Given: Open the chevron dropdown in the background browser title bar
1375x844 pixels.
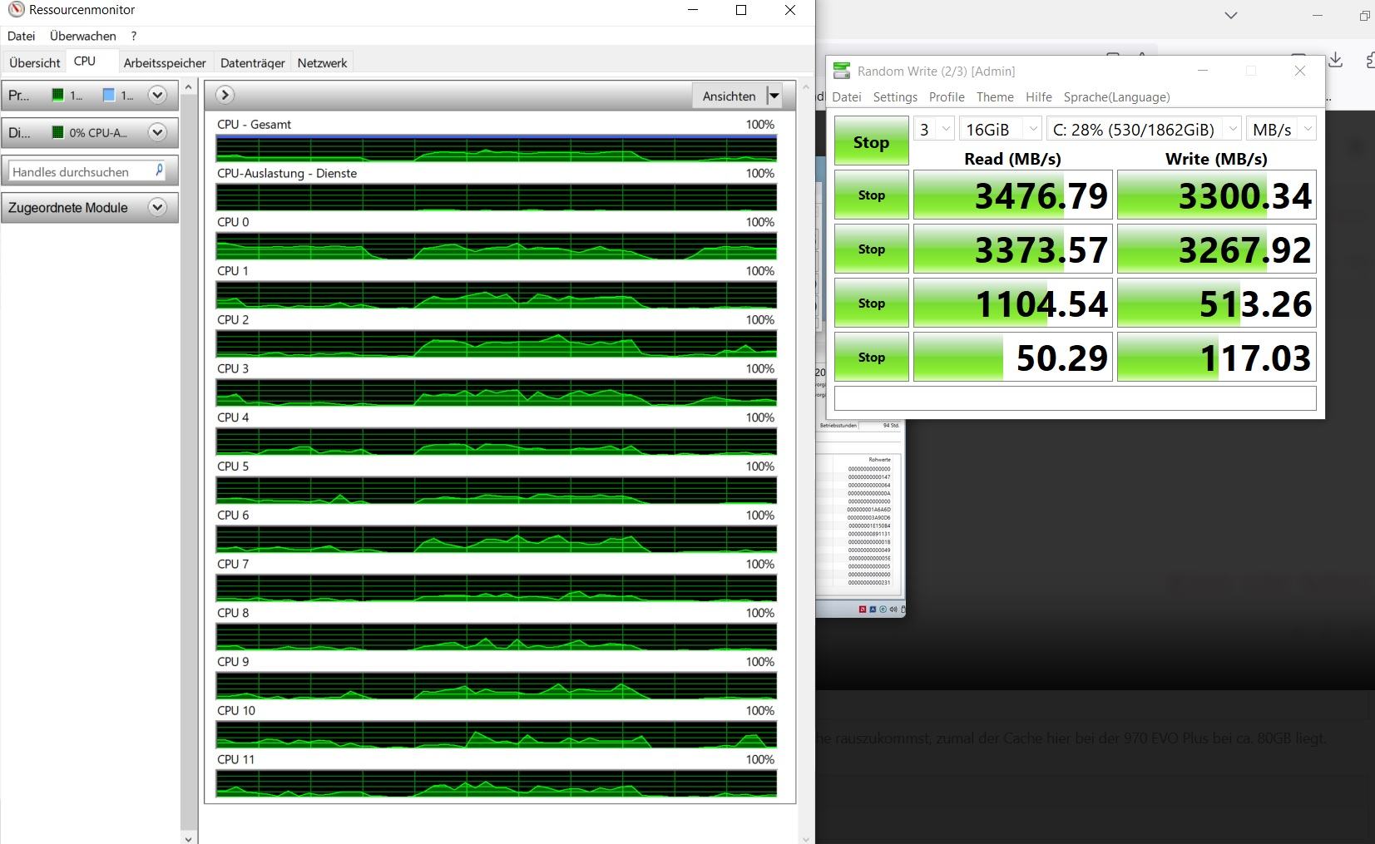Looking at the screenshot, I should [1231, 15].
